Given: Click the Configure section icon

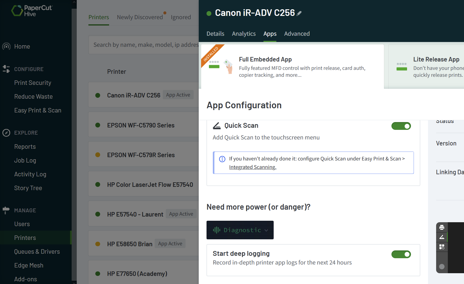Looking at the screenshot, I should 6,69.
